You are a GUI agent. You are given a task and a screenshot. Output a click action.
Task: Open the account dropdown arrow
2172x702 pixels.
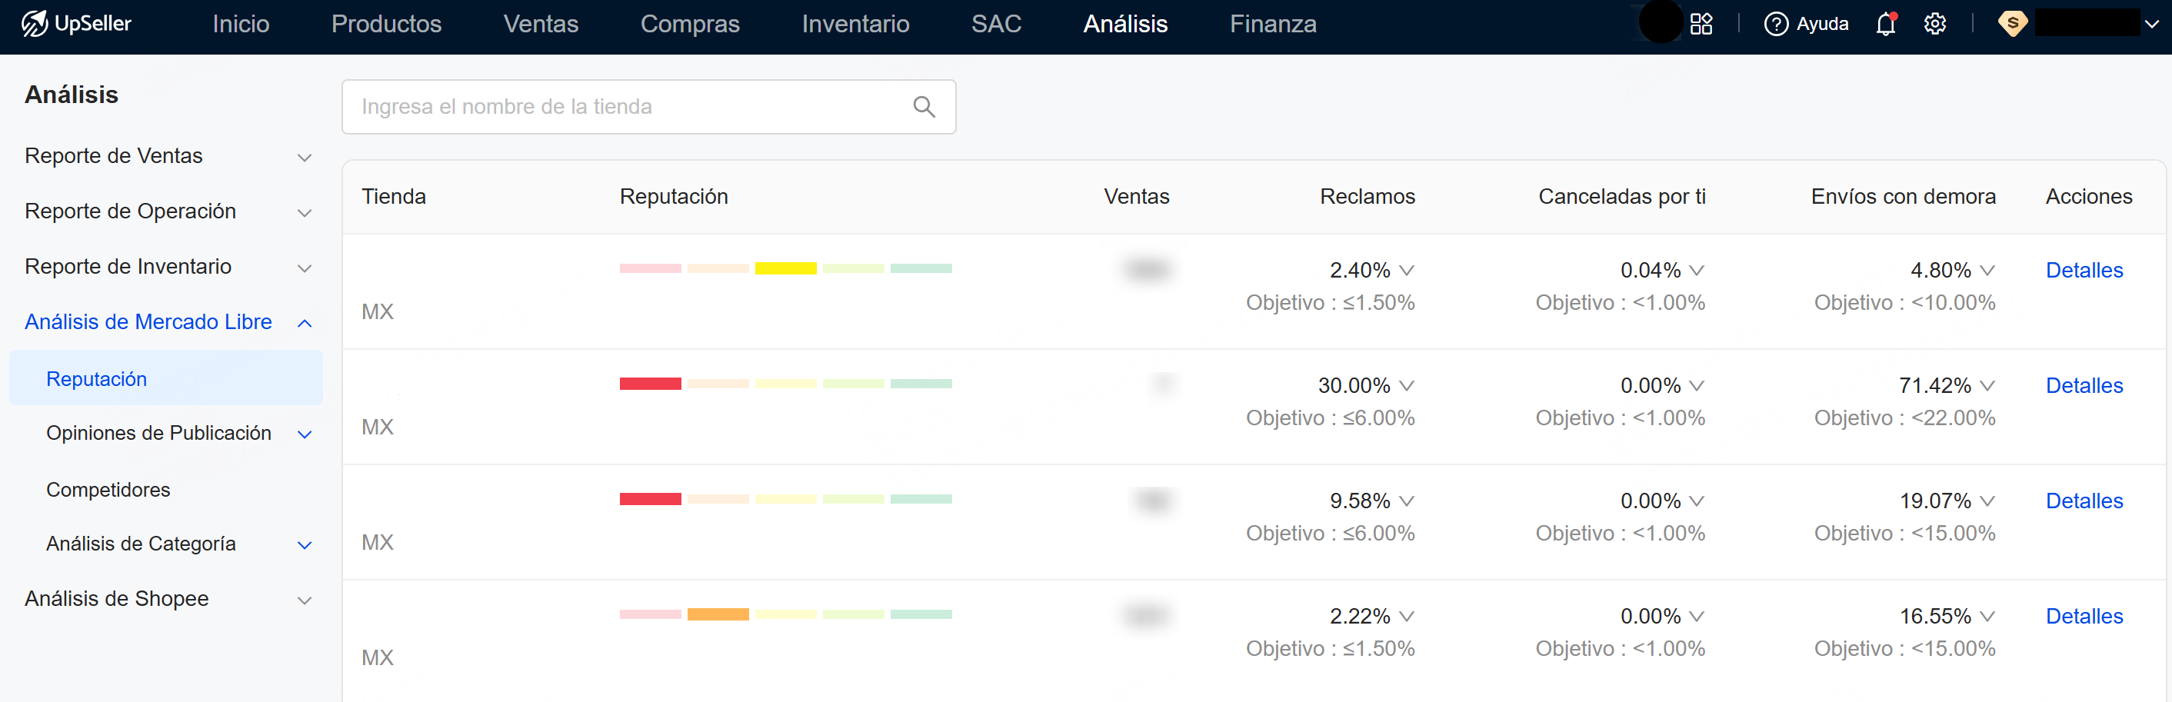pyautogui.click(x=2151, y=24)
